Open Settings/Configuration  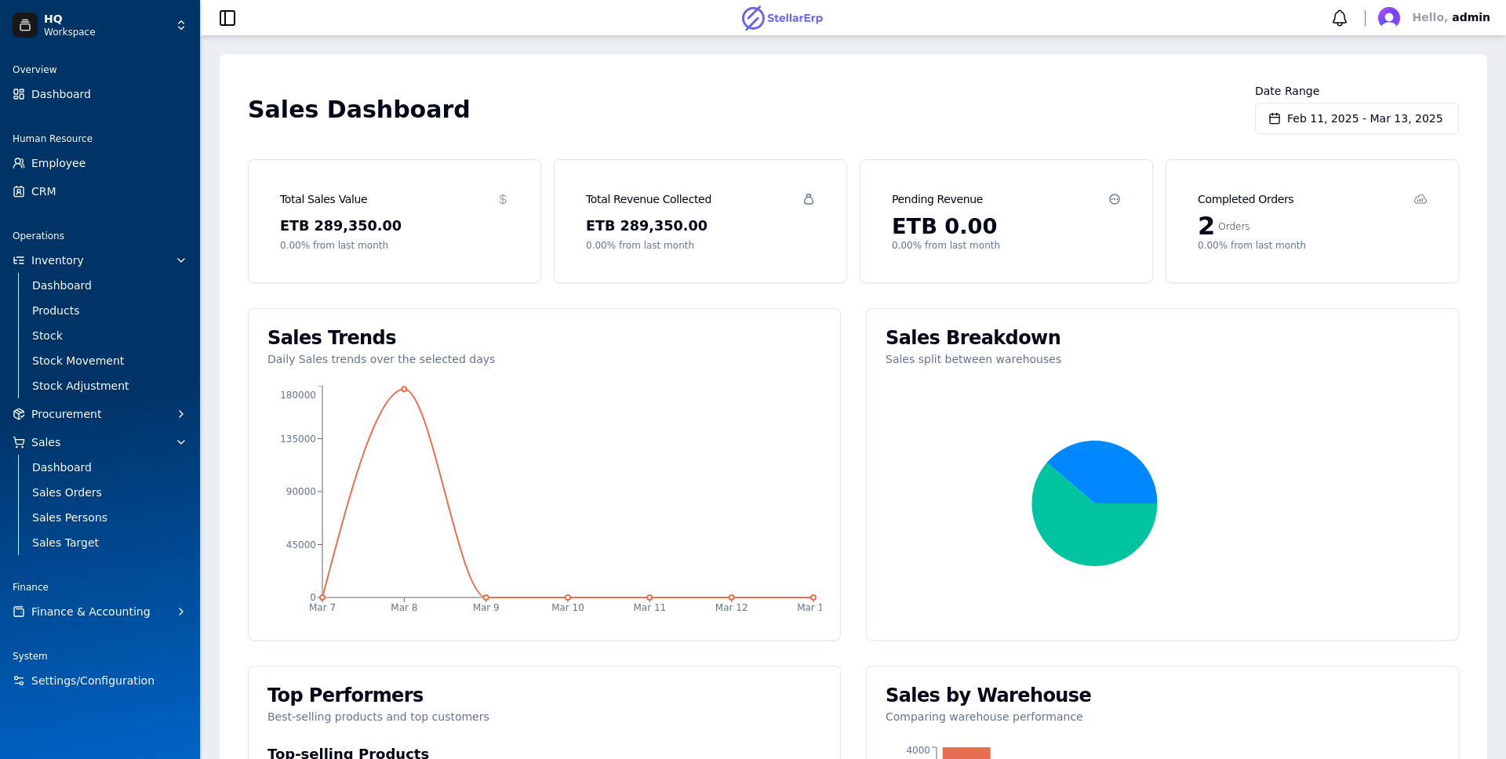point(93,681)
